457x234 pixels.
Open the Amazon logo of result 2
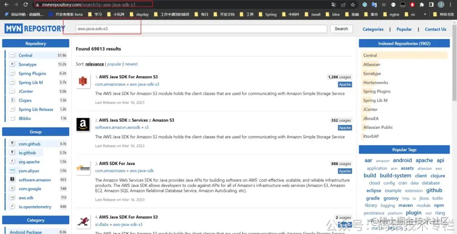pos(83,124)
